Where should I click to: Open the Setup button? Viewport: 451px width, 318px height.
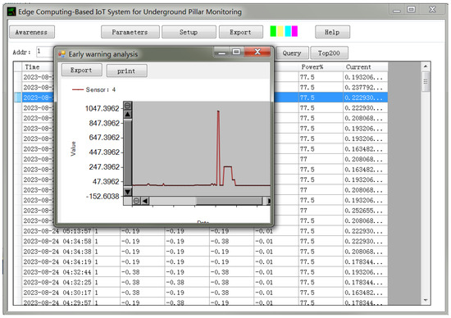pos(189,32)
